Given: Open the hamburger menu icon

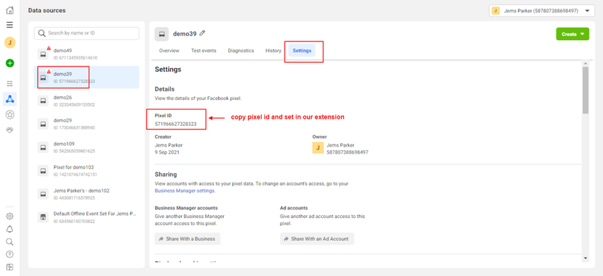Looking at the screenshot, I should [x=10, y=25].
